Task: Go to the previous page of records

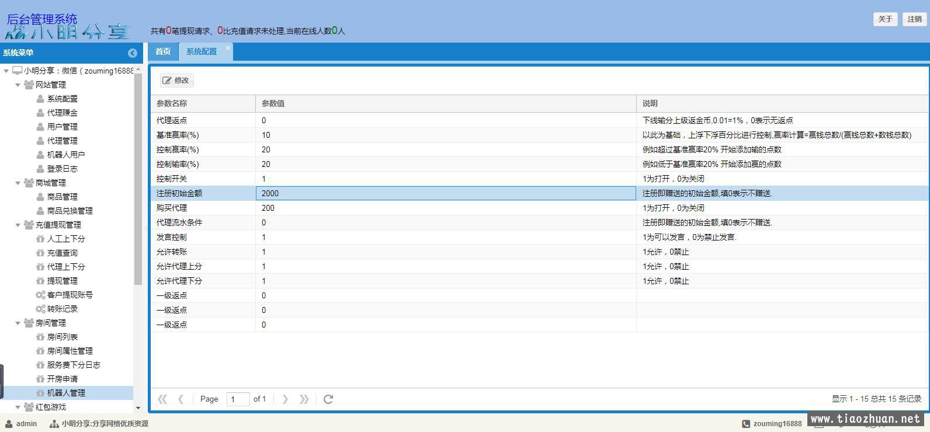Action: coord(181,399)
